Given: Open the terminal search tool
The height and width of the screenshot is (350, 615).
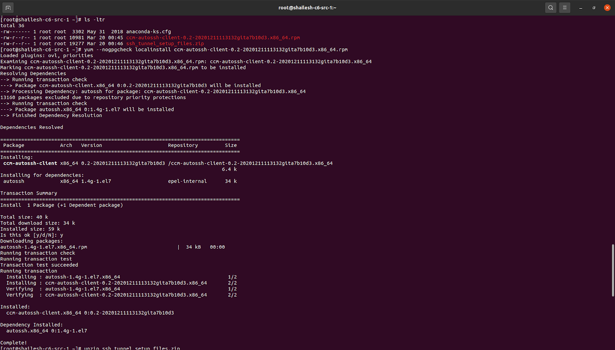Looking at the screenshot, I should tap(550, 7).
